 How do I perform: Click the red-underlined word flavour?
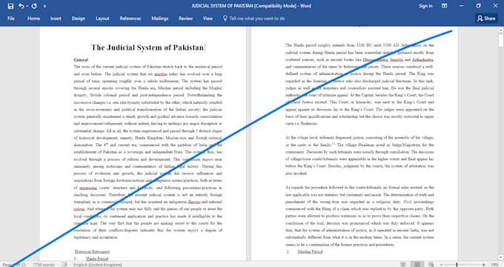194,202
